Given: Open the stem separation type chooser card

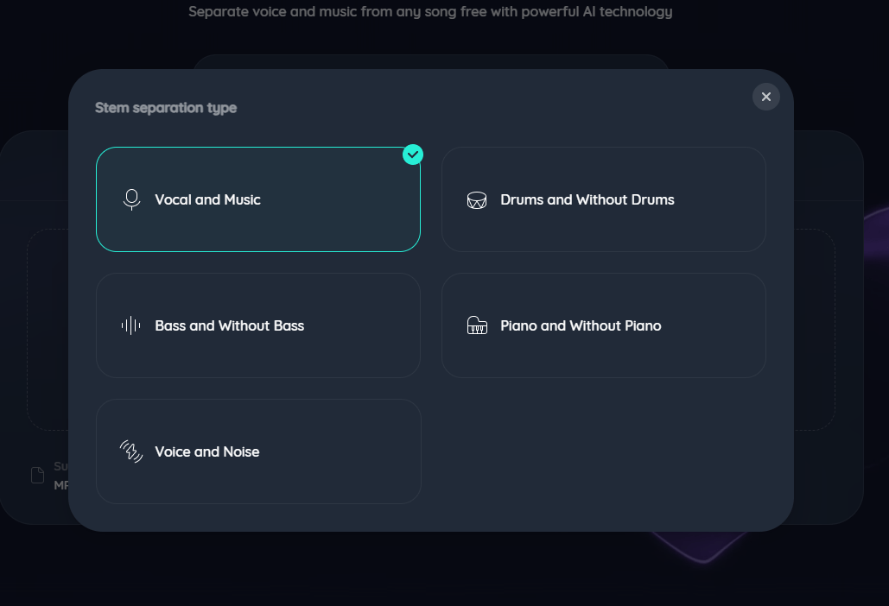Looking at the screenshot, I should (x=432, y=302).
